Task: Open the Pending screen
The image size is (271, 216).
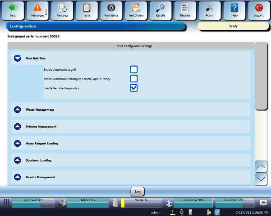Action: point(62,10)
